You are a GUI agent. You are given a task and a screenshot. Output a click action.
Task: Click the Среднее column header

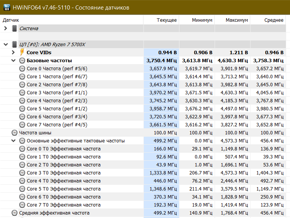click(x=268, y=20)
